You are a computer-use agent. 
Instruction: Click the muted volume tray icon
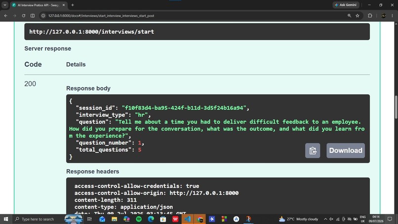click(x=331, y=219)
